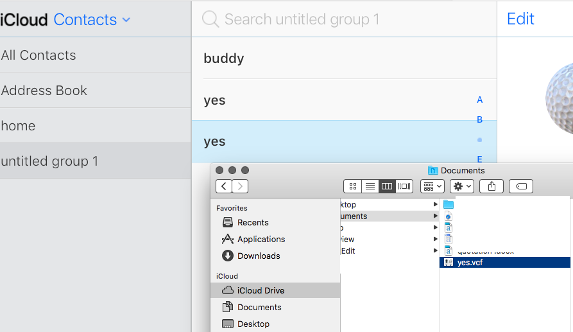Click the Edit contact link
This screenshot has width=573, height=332.
pyautogui.click(x=520, y=19)
